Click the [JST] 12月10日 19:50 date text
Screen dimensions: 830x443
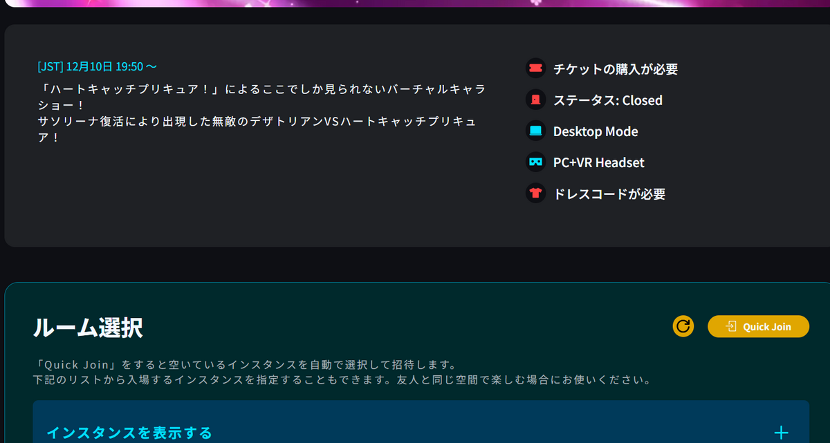click(x=98, y=66)
